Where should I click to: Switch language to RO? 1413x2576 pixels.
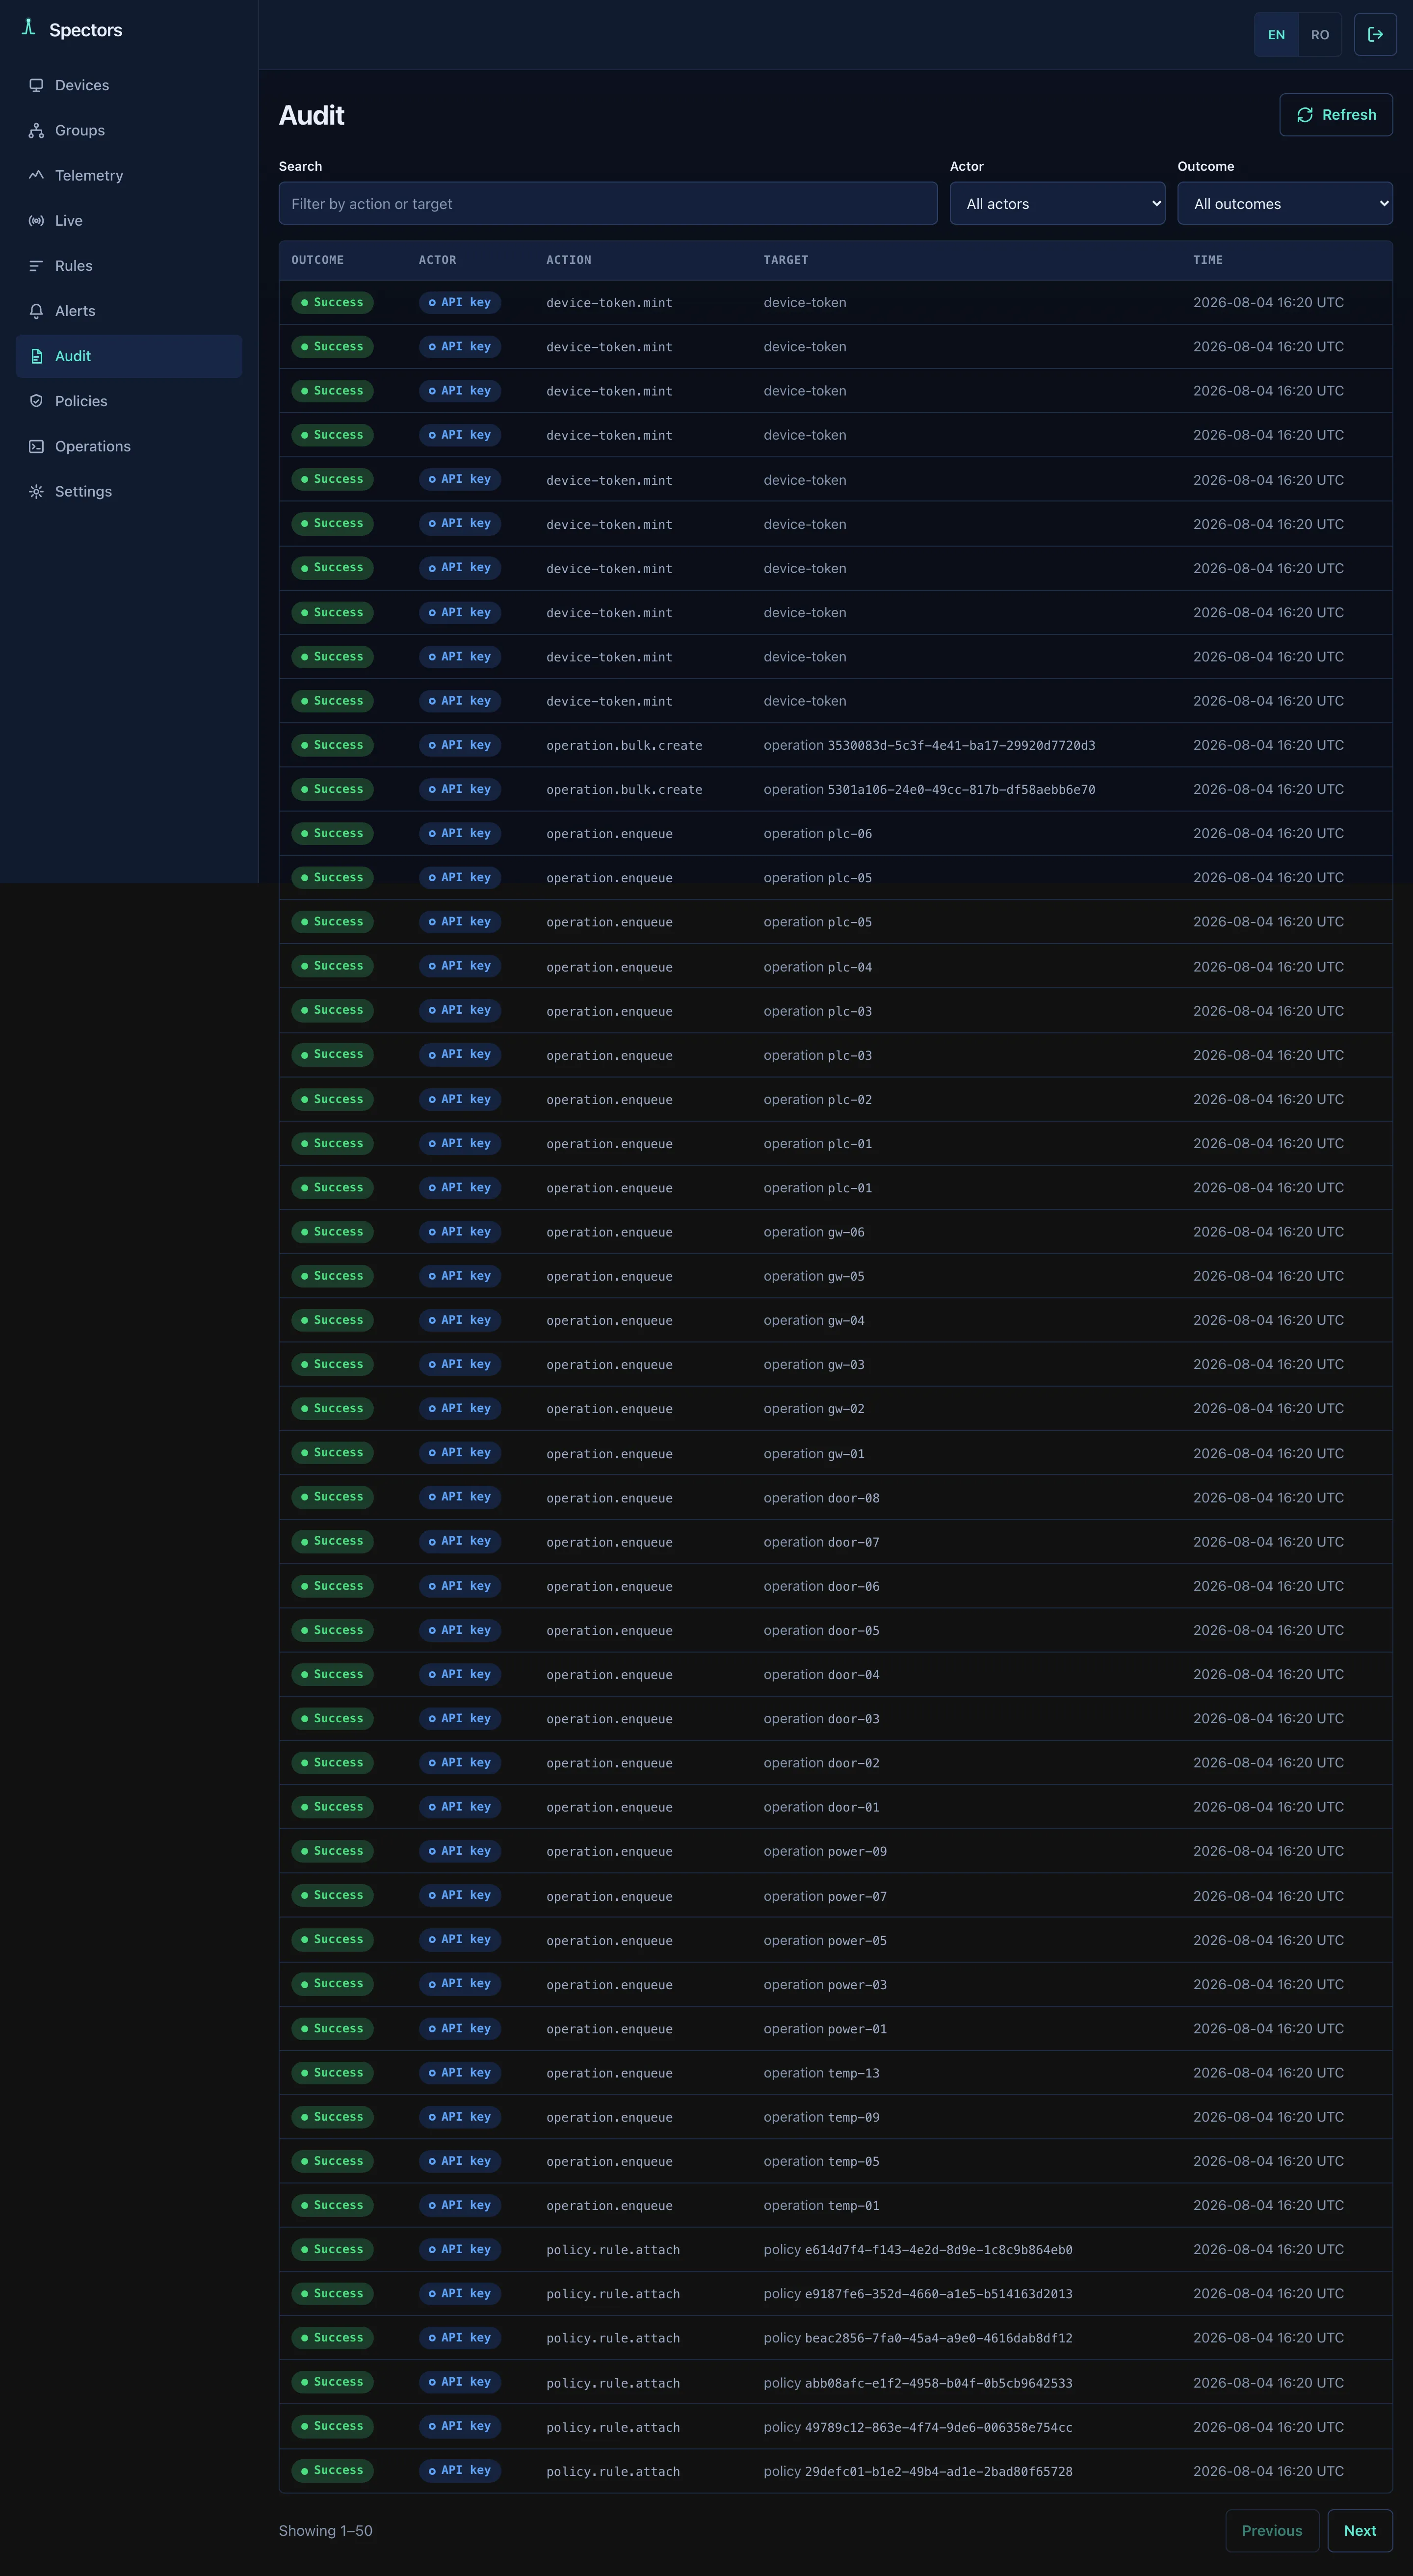click(x=1320, y=34)
